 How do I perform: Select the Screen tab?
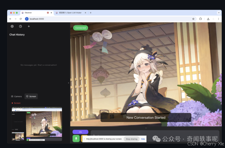pyautogui.click(x=31, y=96)
